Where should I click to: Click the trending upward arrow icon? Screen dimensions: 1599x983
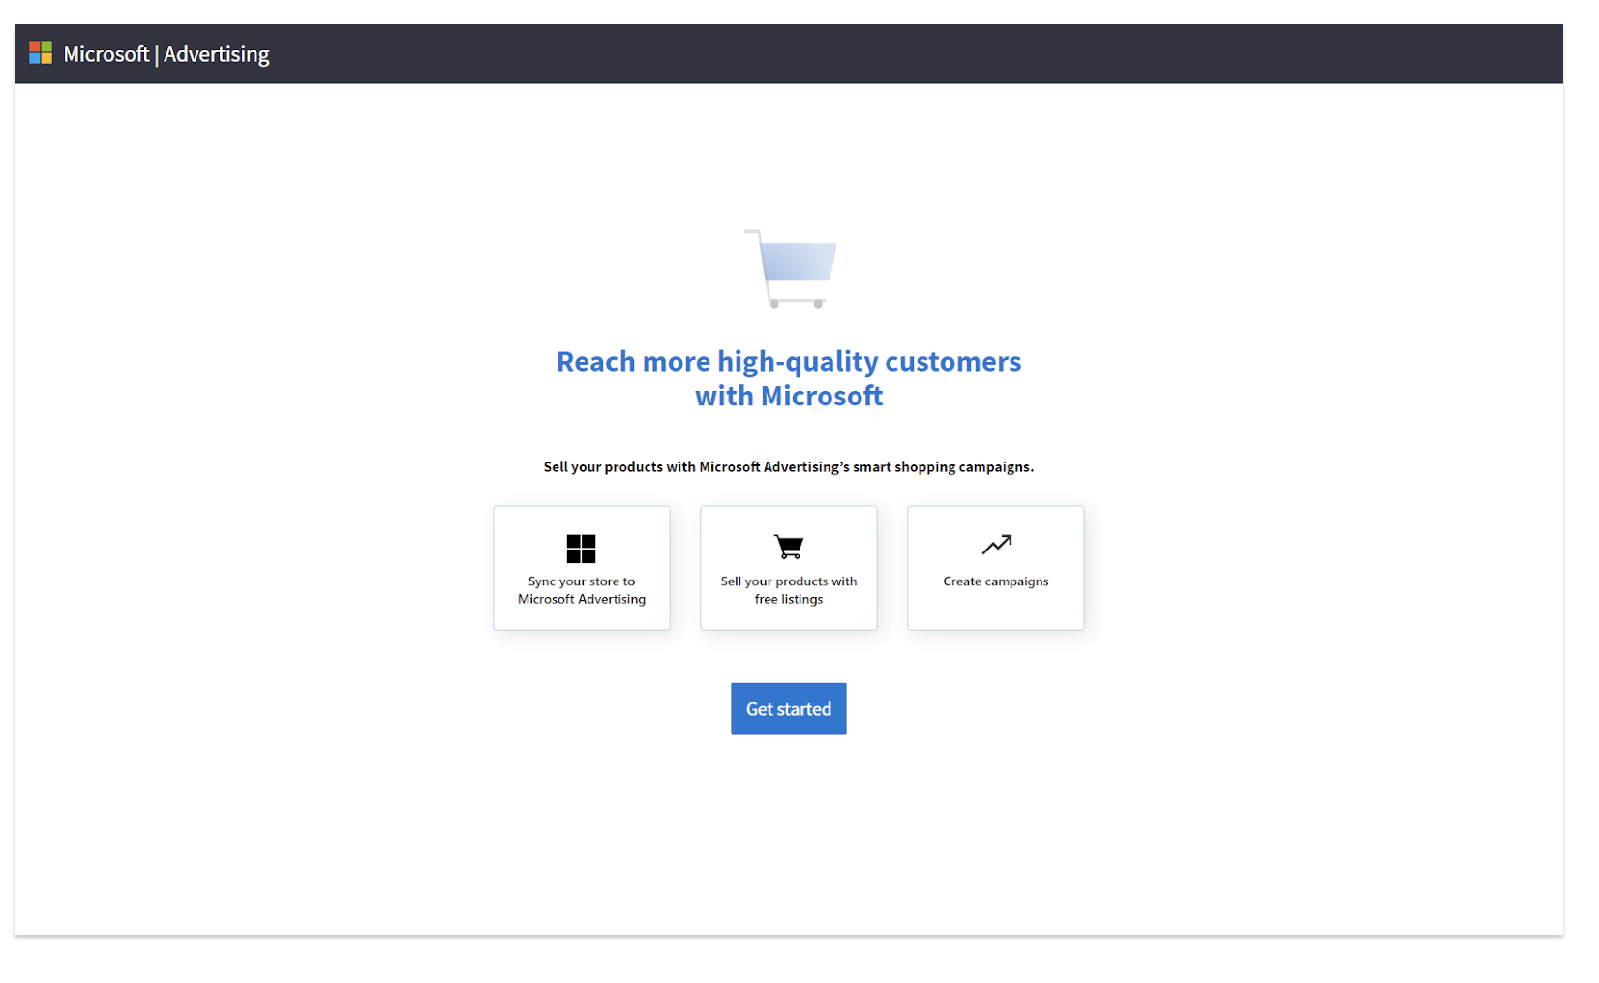point(996,545)
